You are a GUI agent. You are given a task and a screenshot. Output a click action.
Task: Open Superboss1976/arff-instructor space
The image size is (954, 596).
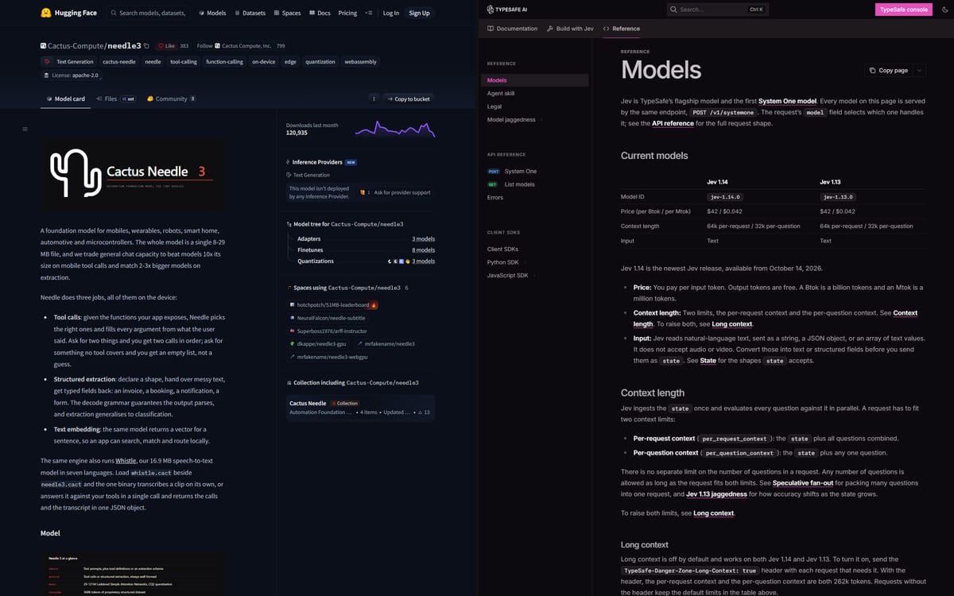point(328,331)
